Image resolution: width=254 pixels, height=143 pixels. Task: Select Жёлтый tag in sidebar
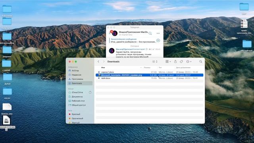[x=74, y=122]
